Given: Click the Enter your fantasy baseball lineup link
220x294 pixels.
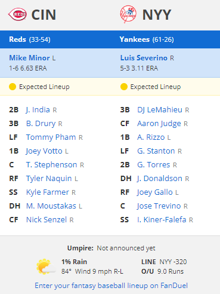Looking at the screenshot, I should (111, 286).
